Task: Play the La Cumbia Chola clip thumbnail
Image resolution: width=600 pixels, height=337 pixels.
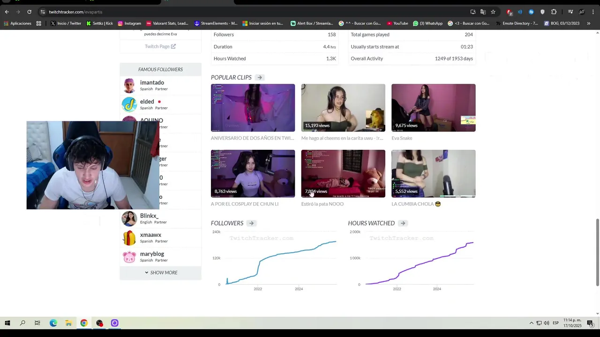Action: coord(434,174)
